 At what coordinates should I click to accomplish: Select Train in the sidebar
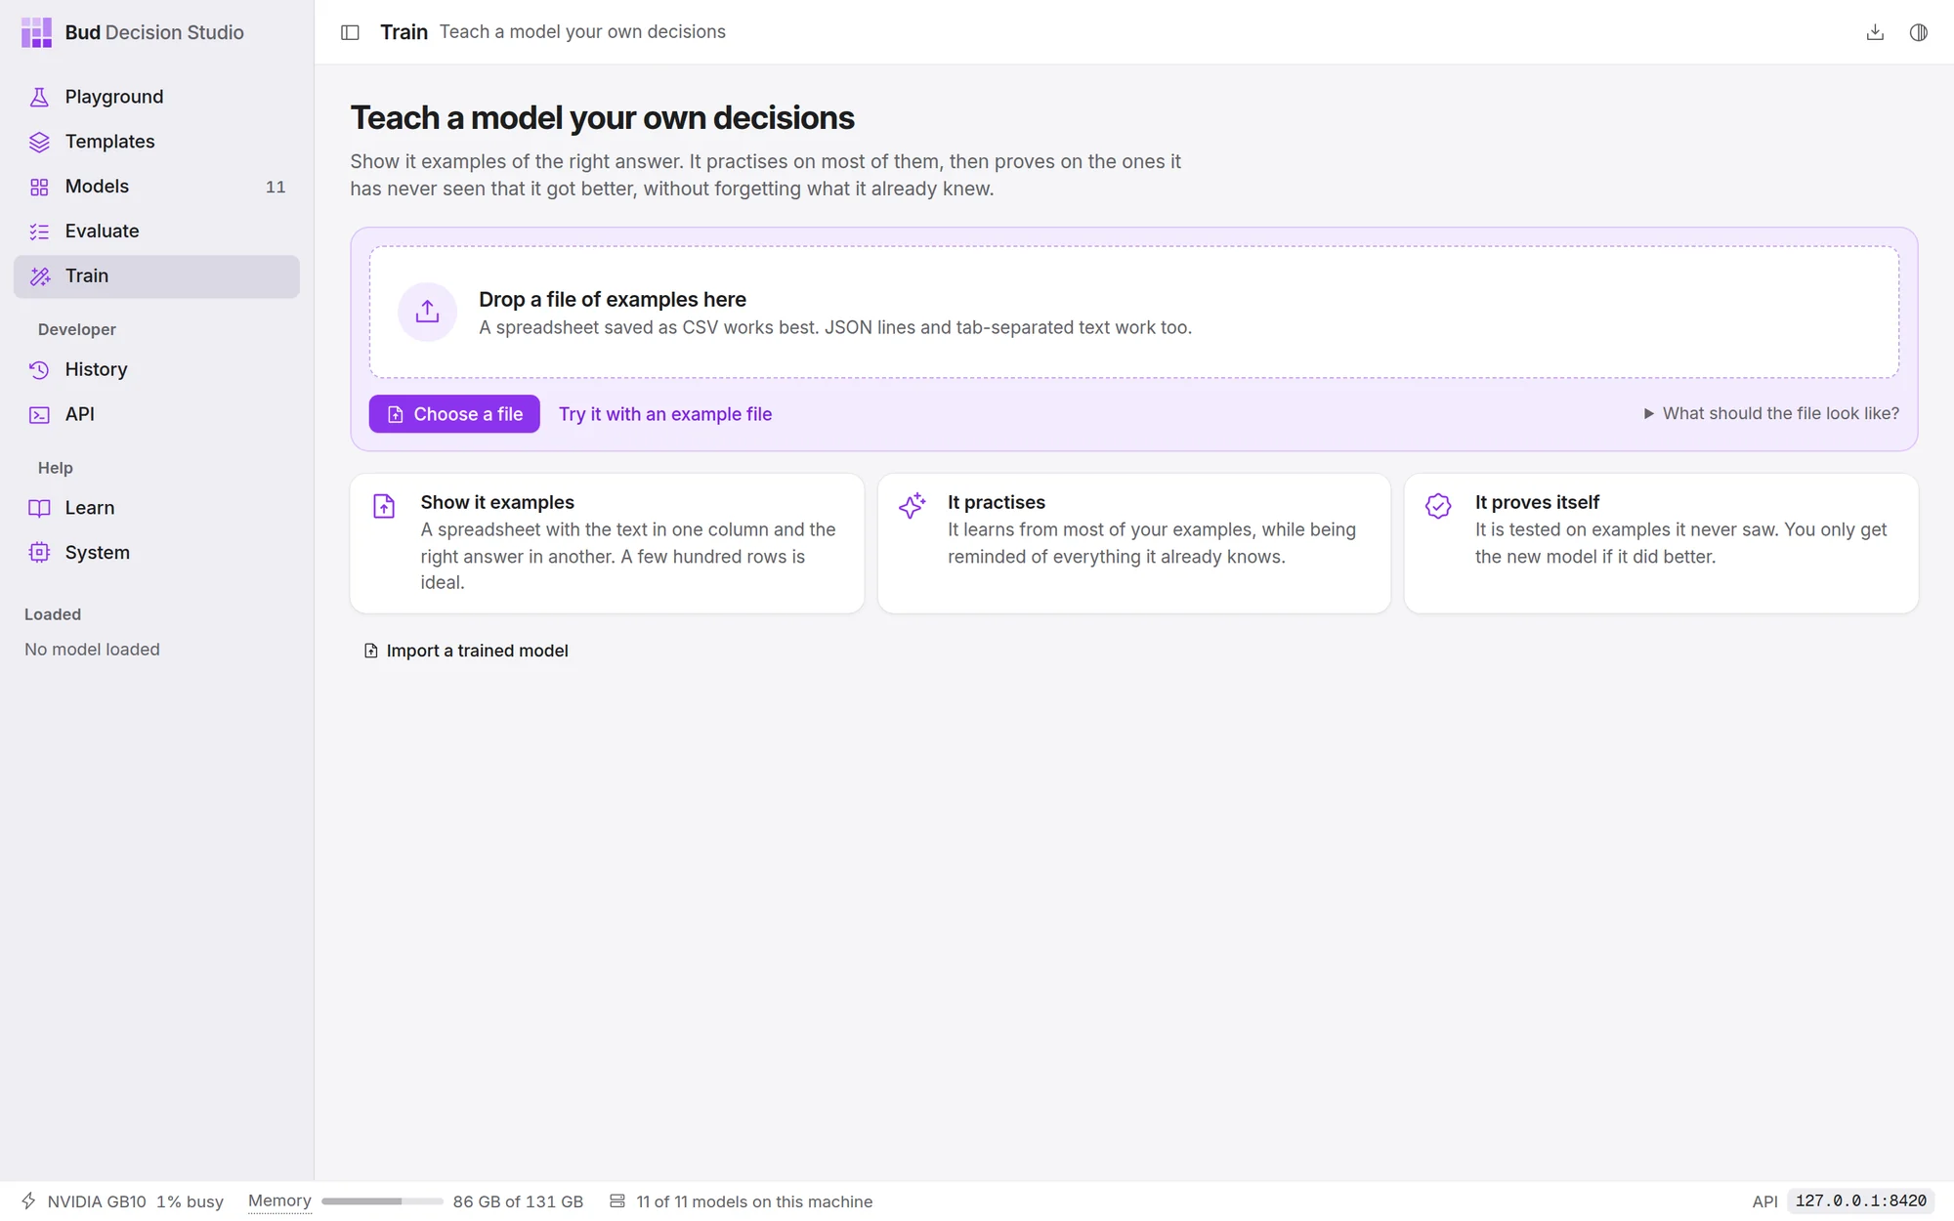pos(156,276)
